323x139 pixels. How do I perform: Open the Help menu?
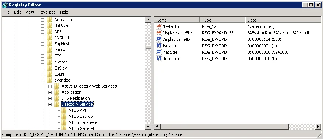click(x=64, y=12)
